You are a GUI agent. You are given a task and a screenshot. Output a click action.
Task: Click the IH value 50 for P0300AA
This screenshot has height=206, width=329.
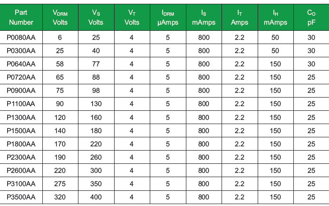click(275, 51)
